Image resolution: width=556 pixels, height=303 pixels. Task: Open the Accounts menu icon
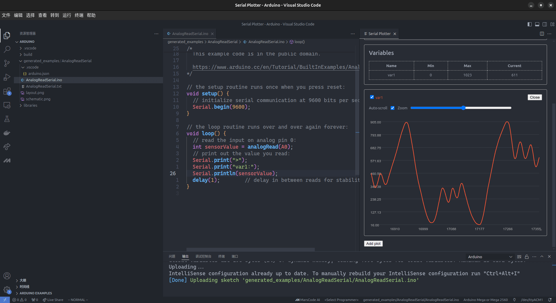tap(7, 276)
